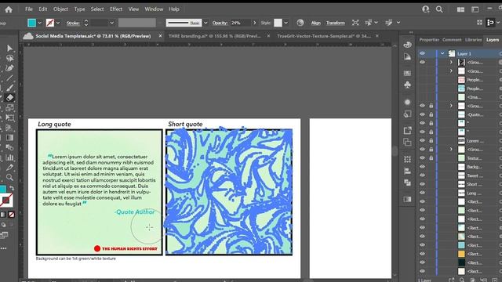Click Edit Toolbar three dots

click(3, 248)
